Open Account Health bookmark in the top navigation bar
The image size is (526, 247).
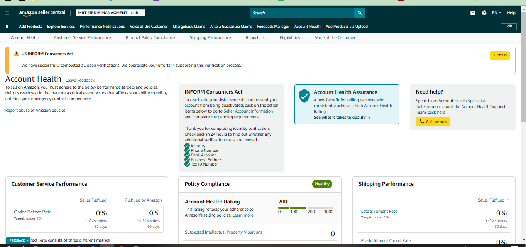pyautogui.click(x=308, y=27)
